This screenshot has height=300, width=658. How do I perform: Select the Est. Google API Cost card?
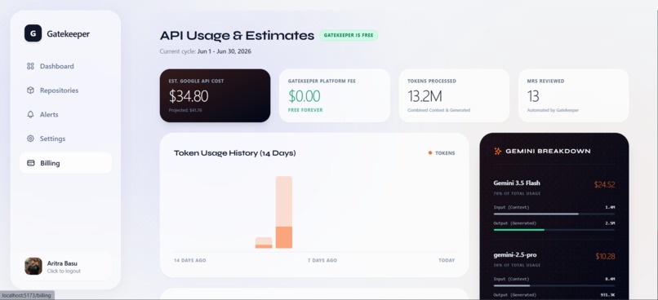point(215,95)
